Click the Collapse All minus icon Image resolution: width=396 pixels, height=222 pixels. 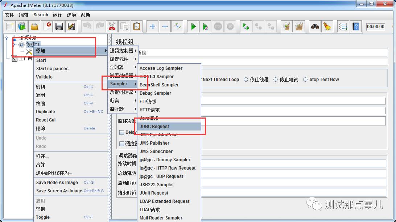(x=165, y=26)
